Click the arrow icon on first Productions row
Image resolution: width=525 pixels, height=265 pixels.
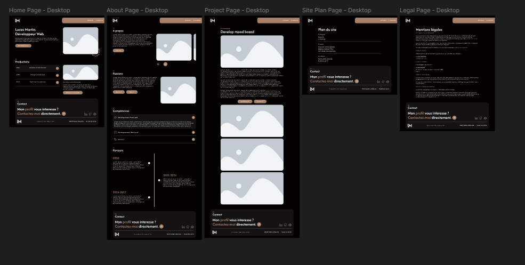coord(56,68)
